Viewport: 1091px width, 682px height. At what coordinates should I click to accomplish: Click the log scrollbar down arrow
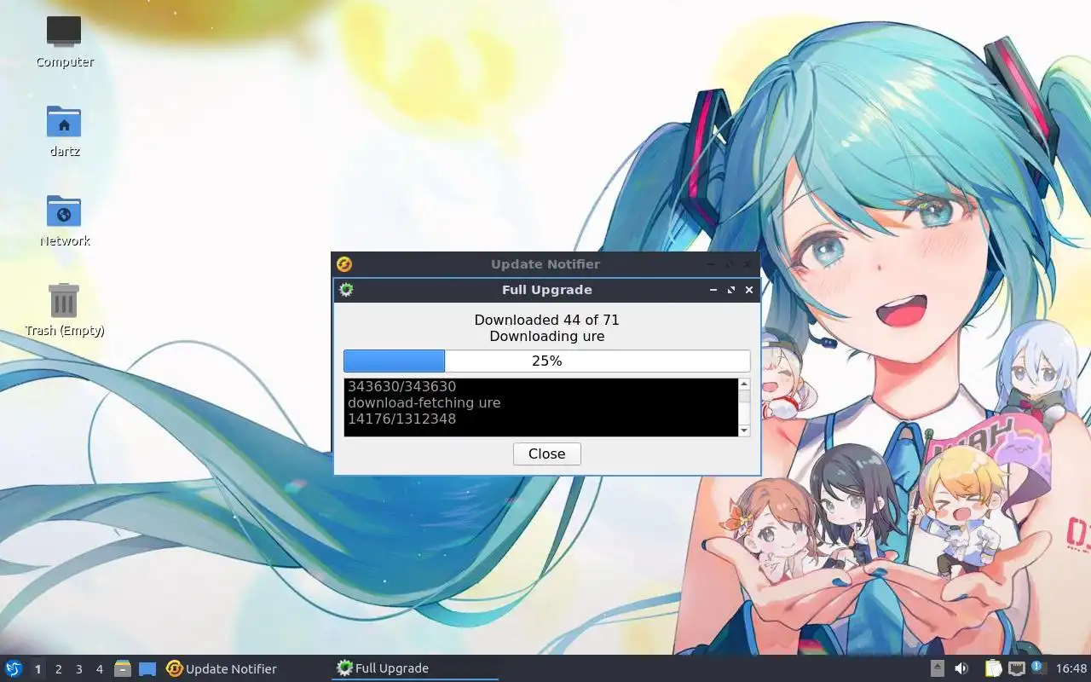point(744,431)
